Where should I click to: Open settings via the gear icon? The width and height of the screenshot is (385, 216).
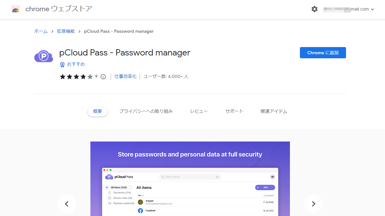tap(315, 9)
